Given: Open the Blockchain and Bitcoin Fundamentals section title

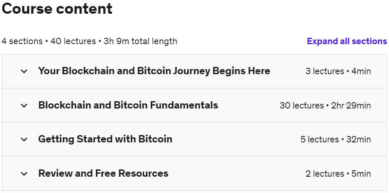Looking at the screenshot, I should click(x=128, y=106).
